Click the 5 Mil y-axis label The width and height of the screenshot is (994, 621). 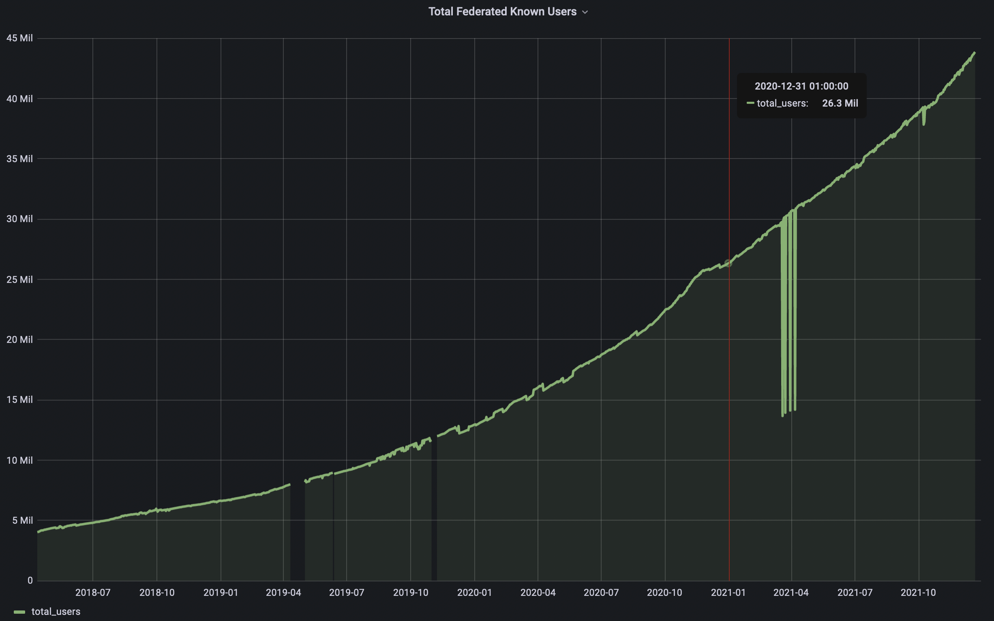tap(22, 520)
